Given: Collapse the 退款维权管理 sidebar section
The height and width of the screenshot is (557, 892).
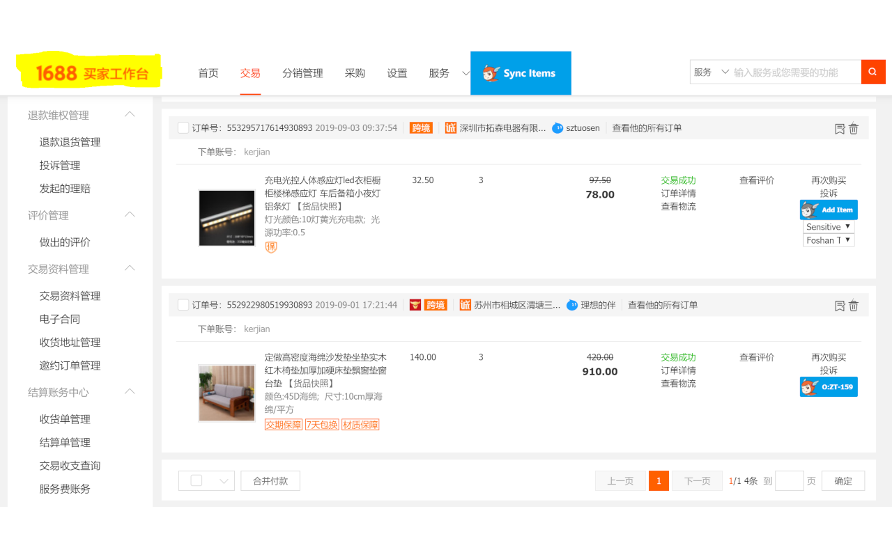Looking at the screenshot, I should (130, 115).
